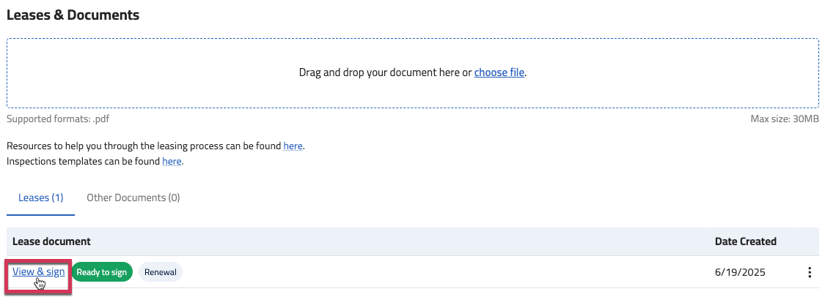Click the Leases & Documents heading
The height and width of the screenshot is (297, 825).
[x=73, y=15]
